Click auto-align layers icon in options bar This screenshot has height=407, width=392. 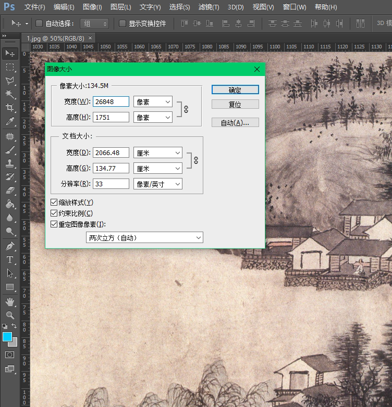360,23
